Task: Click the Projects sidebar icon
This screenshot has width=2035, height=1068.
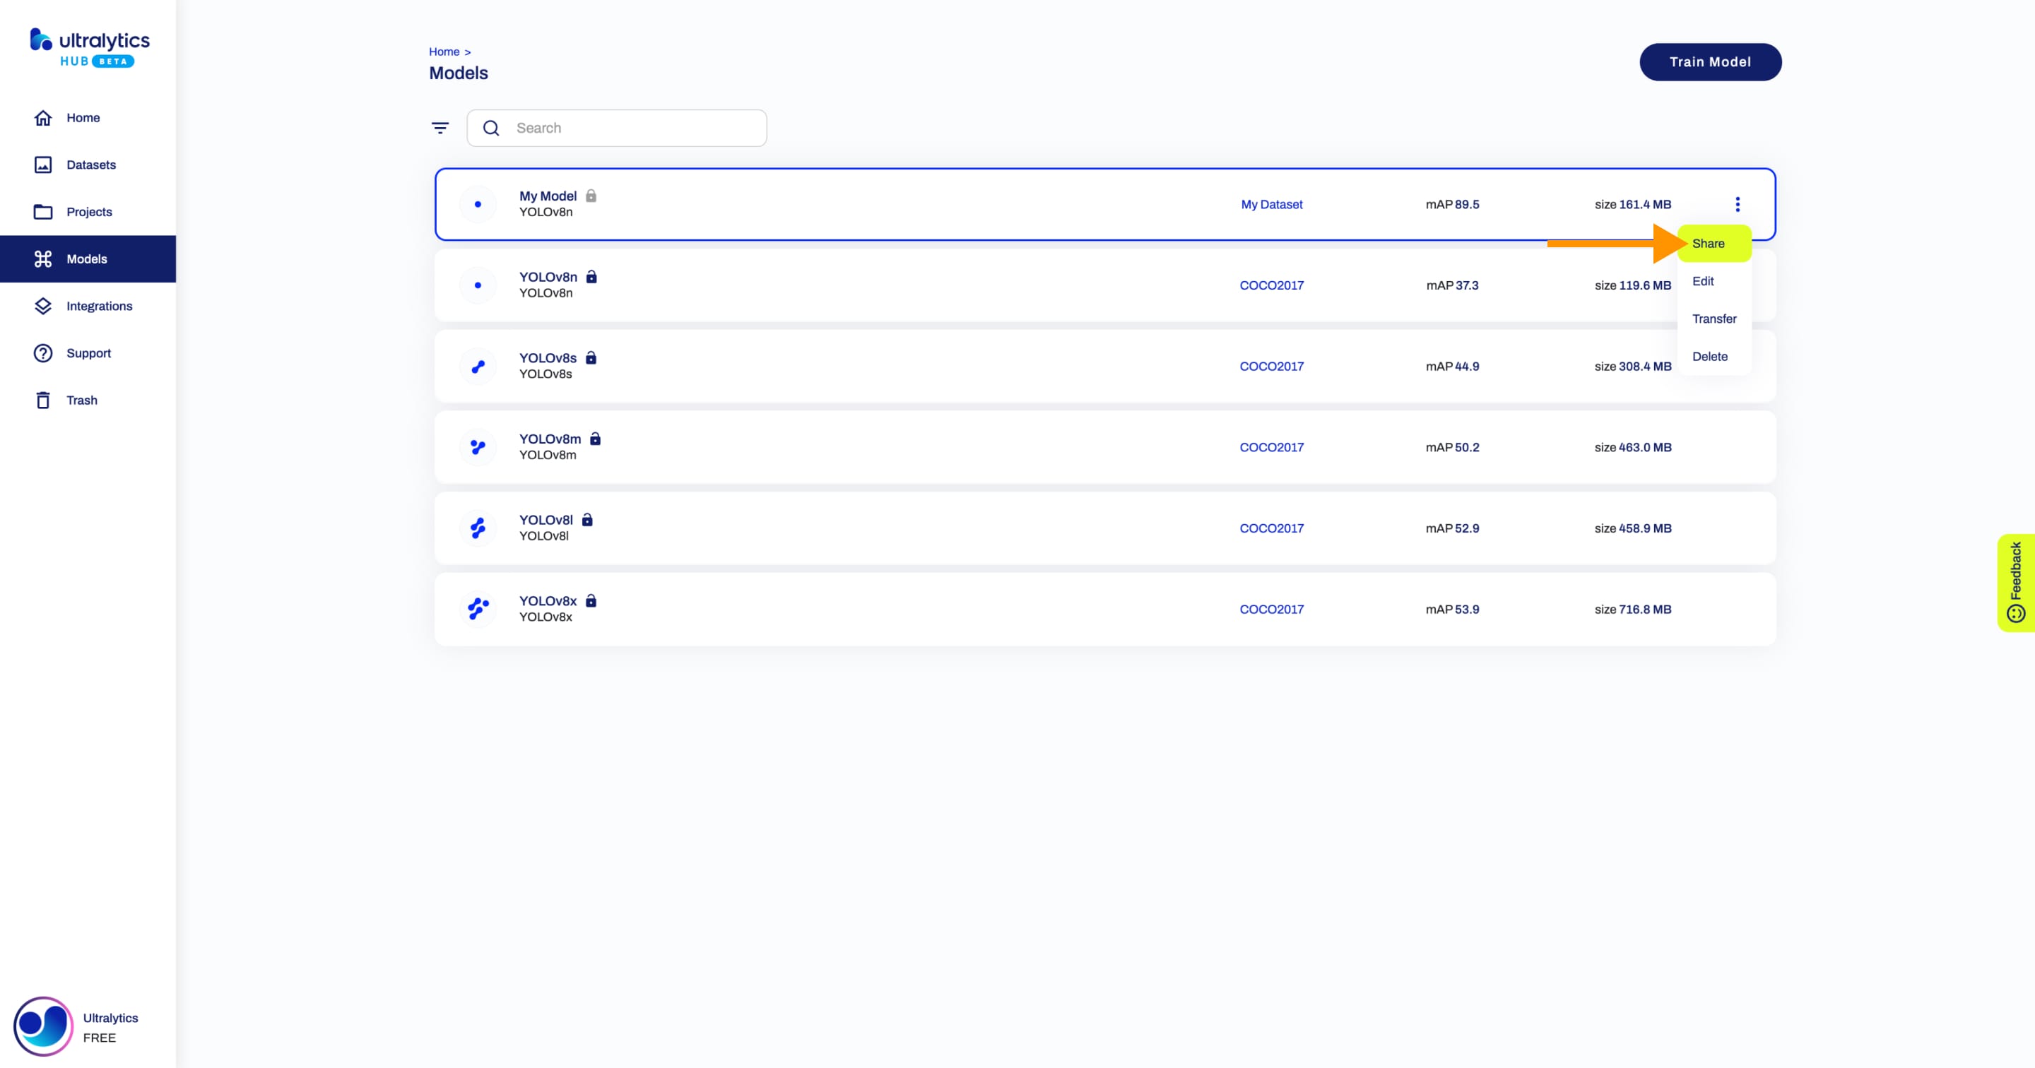Action: tap(43, 211)
